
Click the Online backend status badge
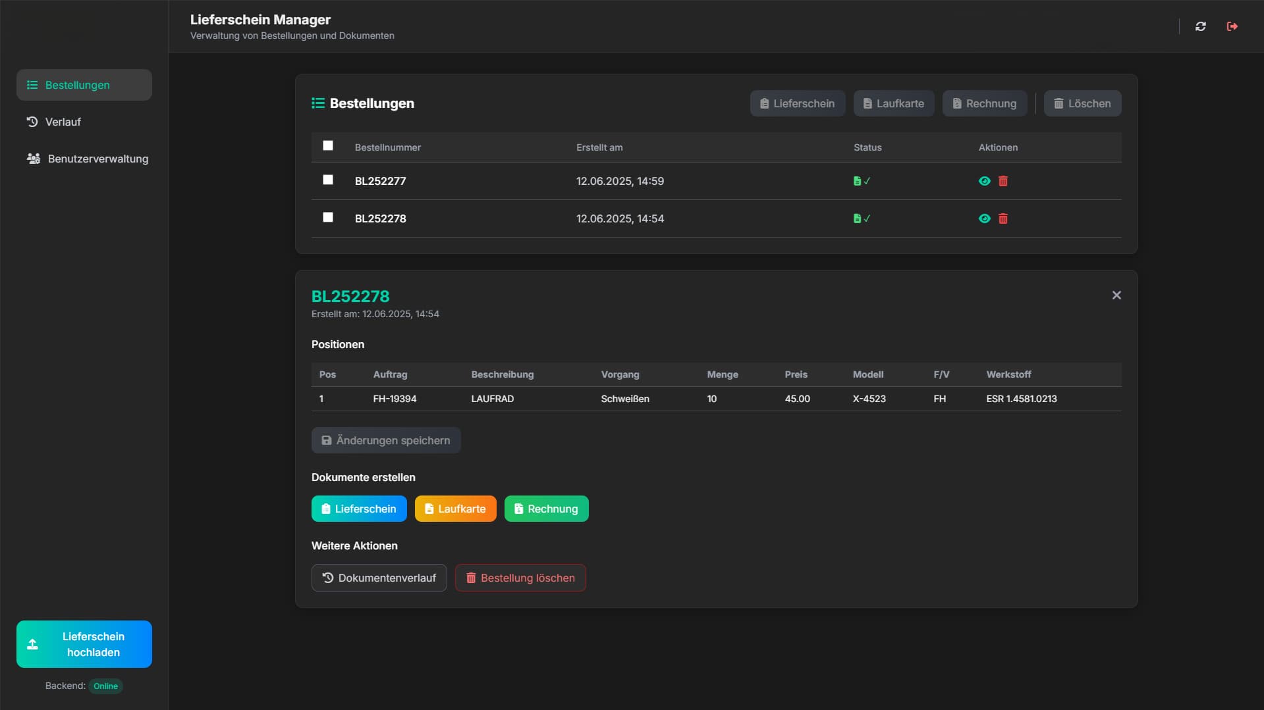105,686
